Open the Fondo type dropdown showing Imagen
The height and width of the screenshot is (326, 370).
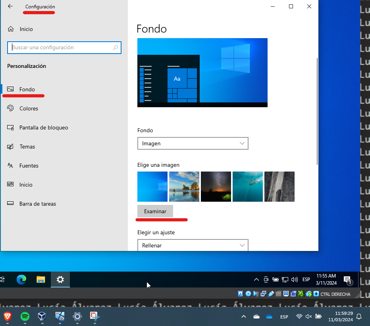click(x=193, y=143)
